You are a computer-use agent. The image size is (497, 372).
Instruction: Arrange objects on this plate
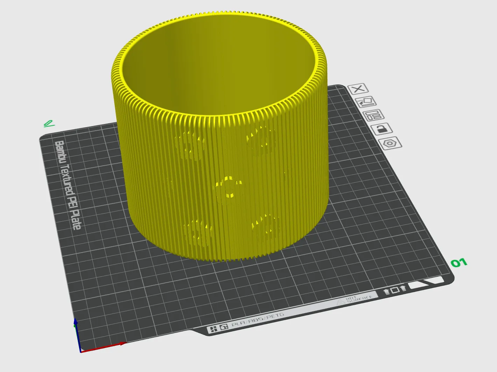click(x=373, y=115)
